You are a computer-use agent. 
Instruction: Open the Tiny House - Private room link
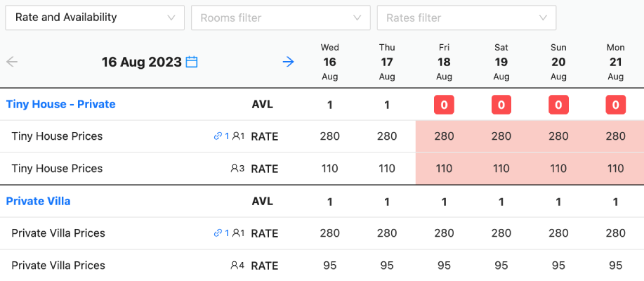click(61, 105)
